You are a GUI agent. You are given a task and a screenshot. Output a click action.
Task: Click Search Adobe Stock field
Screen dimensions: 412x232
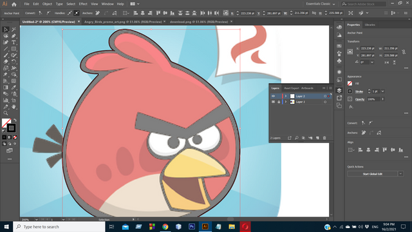point(364,4)
